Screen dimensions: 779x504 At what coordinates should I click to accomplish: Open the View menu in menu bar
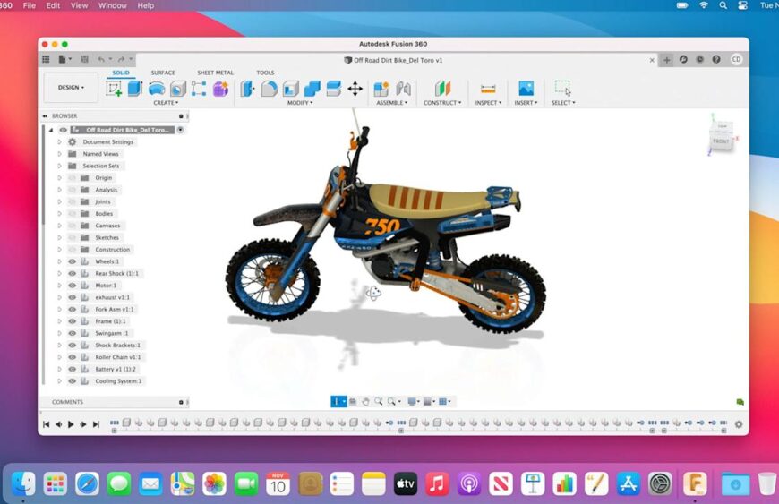pyautogui.click(x=79, y=5)
